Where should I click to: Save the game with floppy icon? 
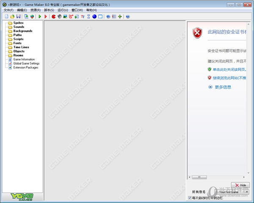[18, 16]
